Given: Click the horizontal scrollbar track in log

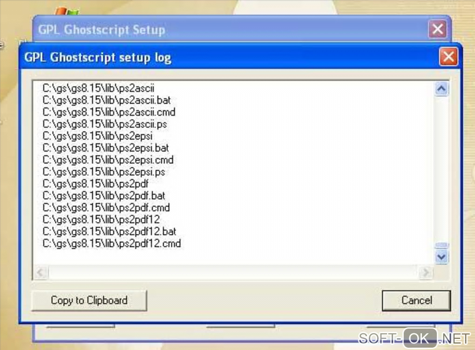Looking at the screenshot, I should pos(233,273).
